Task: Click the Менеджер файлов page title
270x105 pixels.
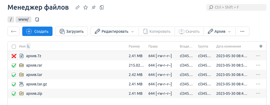Action: 38,8
